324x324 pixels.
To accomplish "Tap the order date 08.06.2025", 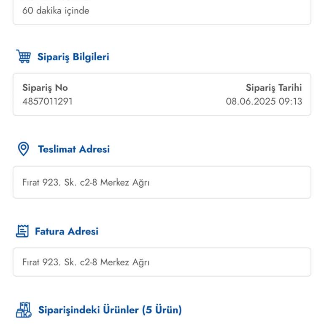I will pyautogui.click(x=251, y=101).
